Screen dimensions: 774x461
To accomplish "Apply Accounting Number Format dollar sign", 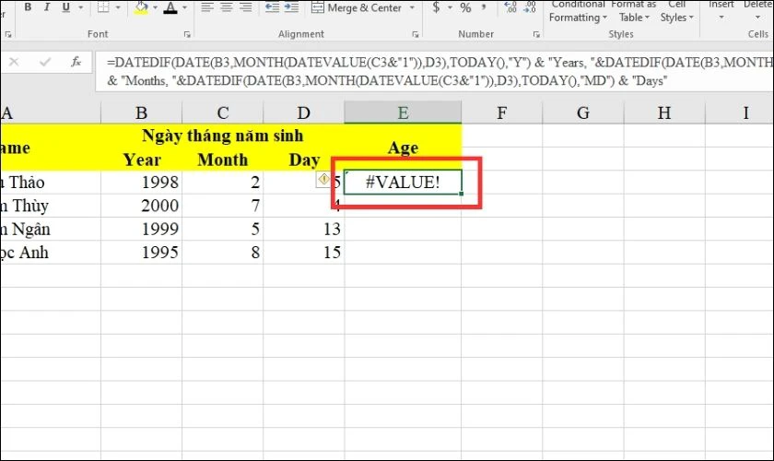I will pos(437,7).
